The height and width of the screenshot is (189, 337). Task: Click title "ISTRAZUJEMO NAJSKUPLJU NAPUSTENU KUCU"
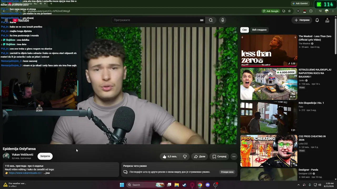(315, 73)
